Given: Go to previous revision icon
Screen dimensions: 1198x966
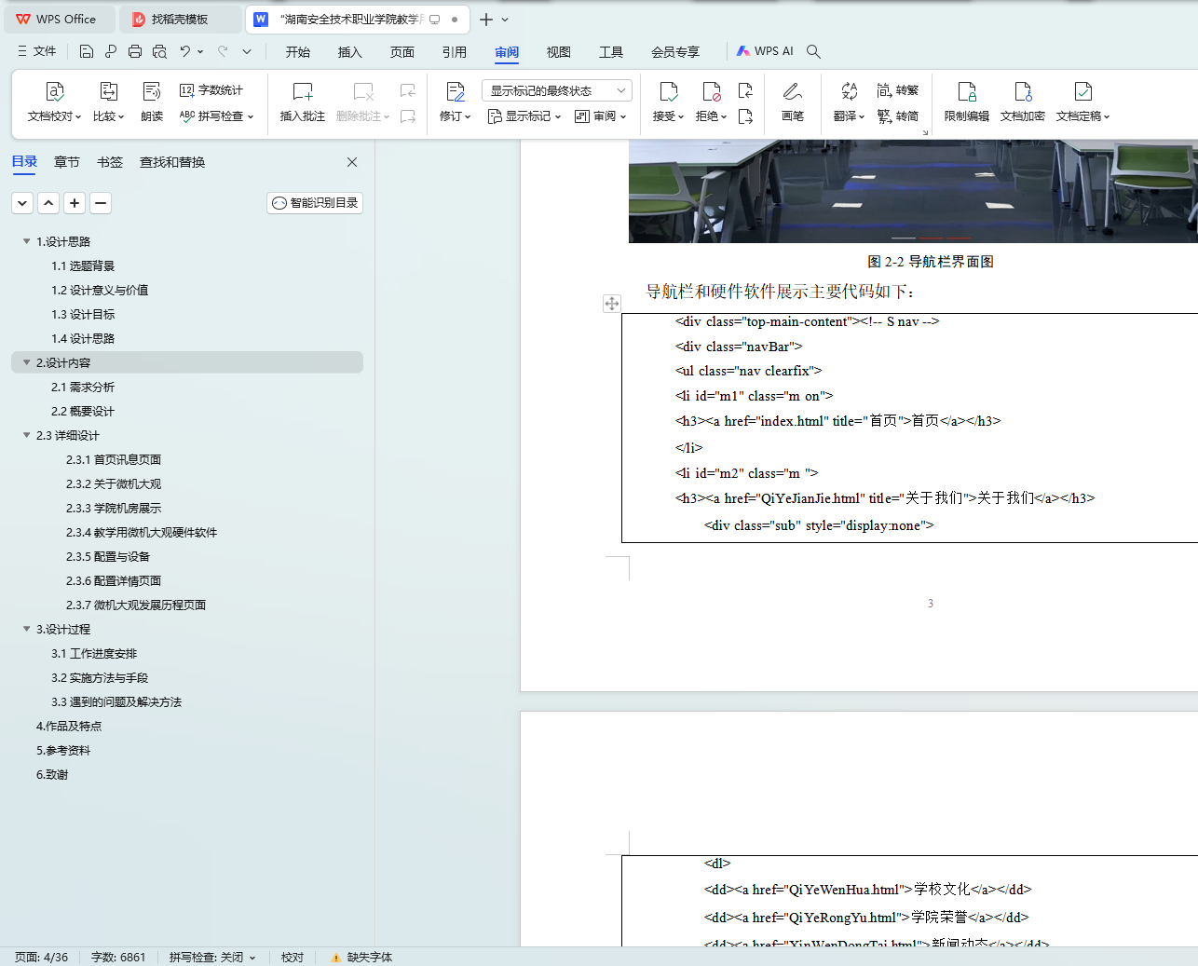Looking at the screenshot, I should (x=745, y=90).
